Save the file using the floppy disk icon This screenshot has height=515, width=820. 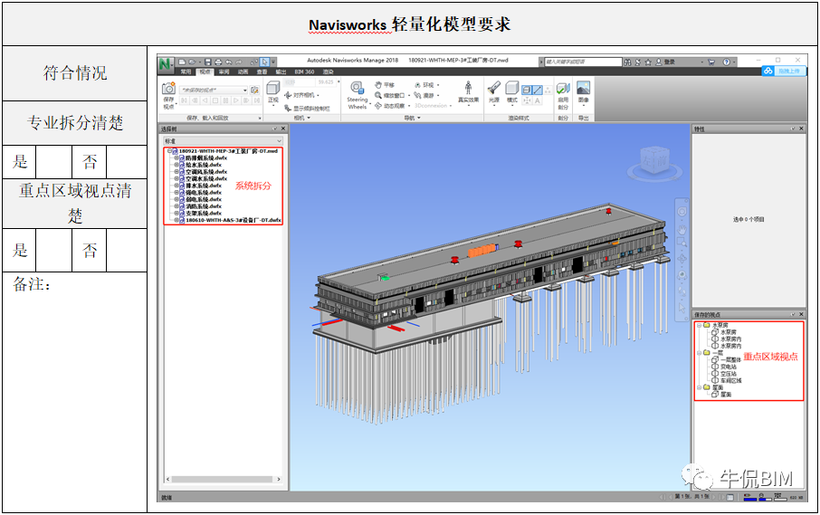coord(207,62)
